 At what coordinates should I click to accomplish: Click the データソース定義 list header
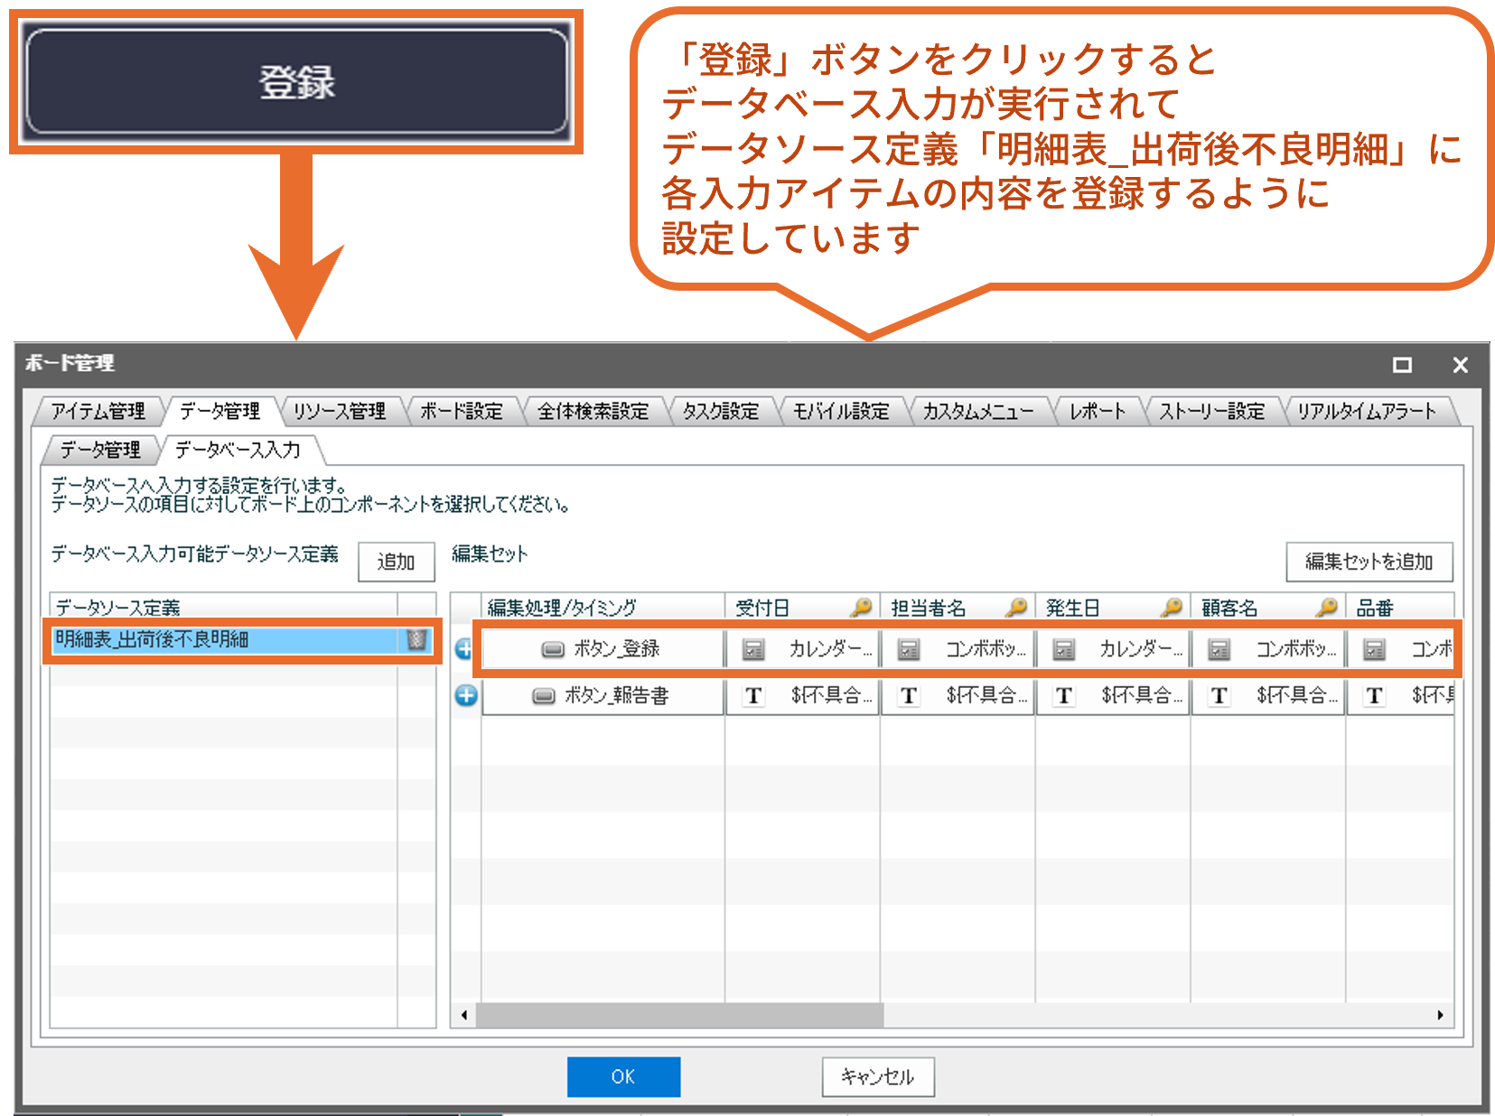(x=224, y=608)
